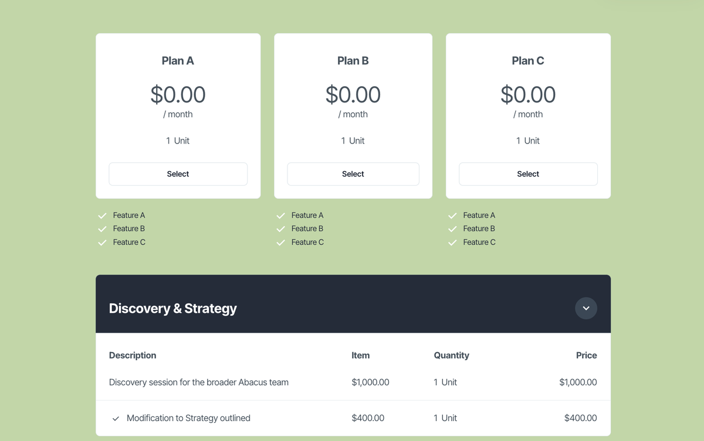The height and width of the screenshot is (441, 704).
Task: Toggle the Feature A checkmark under Plan A
Action: [102, 215]
